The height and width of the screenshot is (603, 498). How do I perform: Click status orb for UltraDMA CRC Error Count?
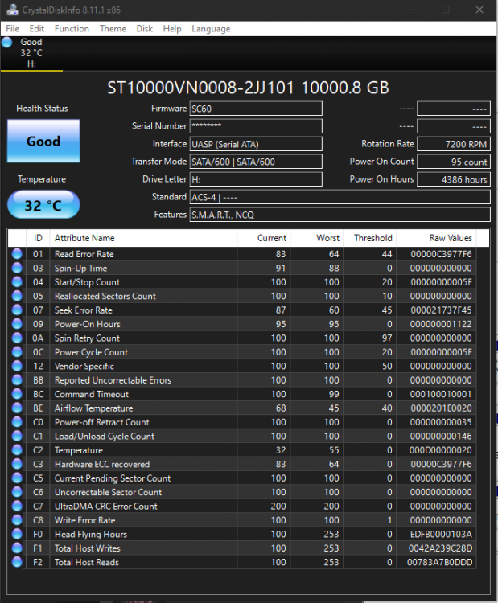coord(17,506)
